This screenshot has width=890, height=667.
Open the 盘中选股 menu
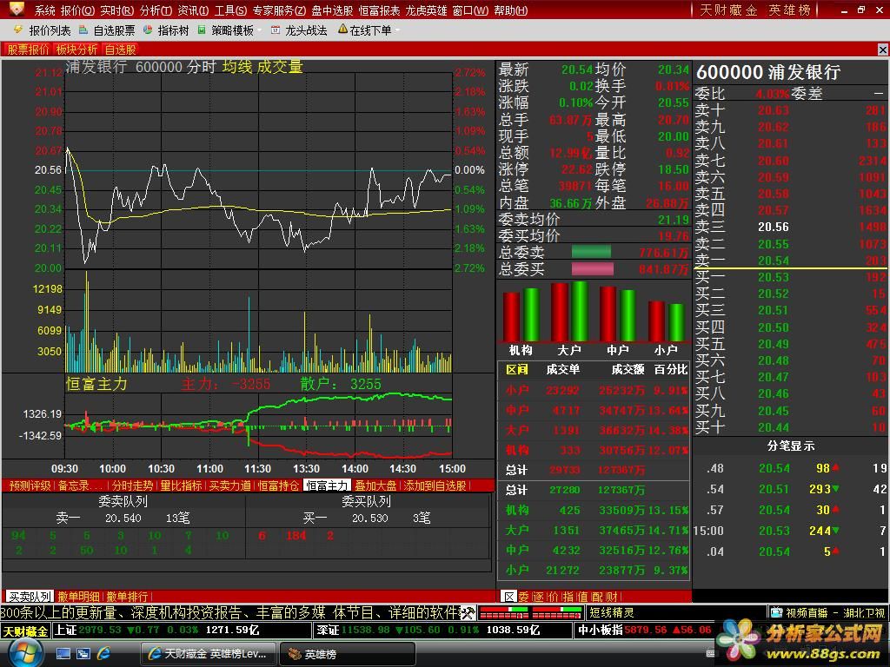(332, 10)
